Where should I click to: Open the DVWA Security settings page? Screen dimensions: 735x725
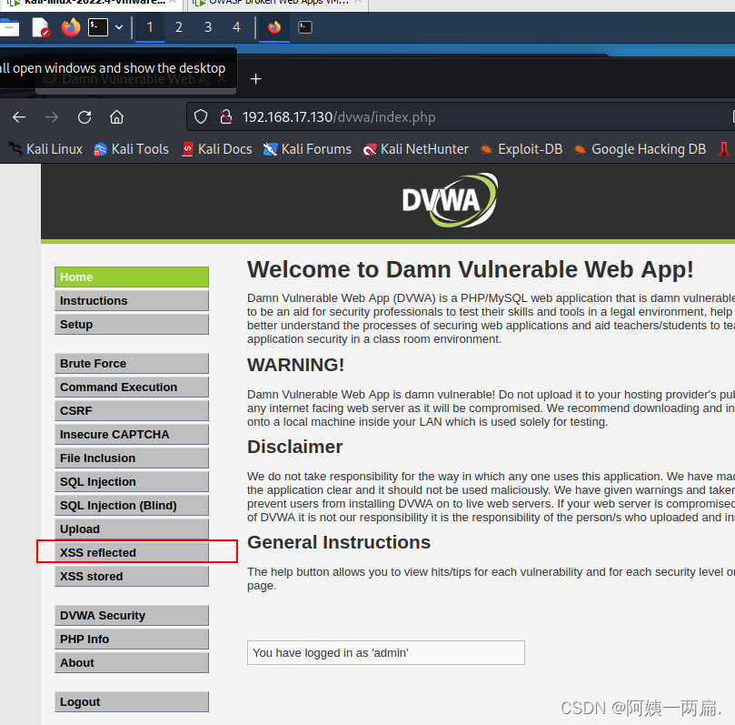click(x=132, y=616)
